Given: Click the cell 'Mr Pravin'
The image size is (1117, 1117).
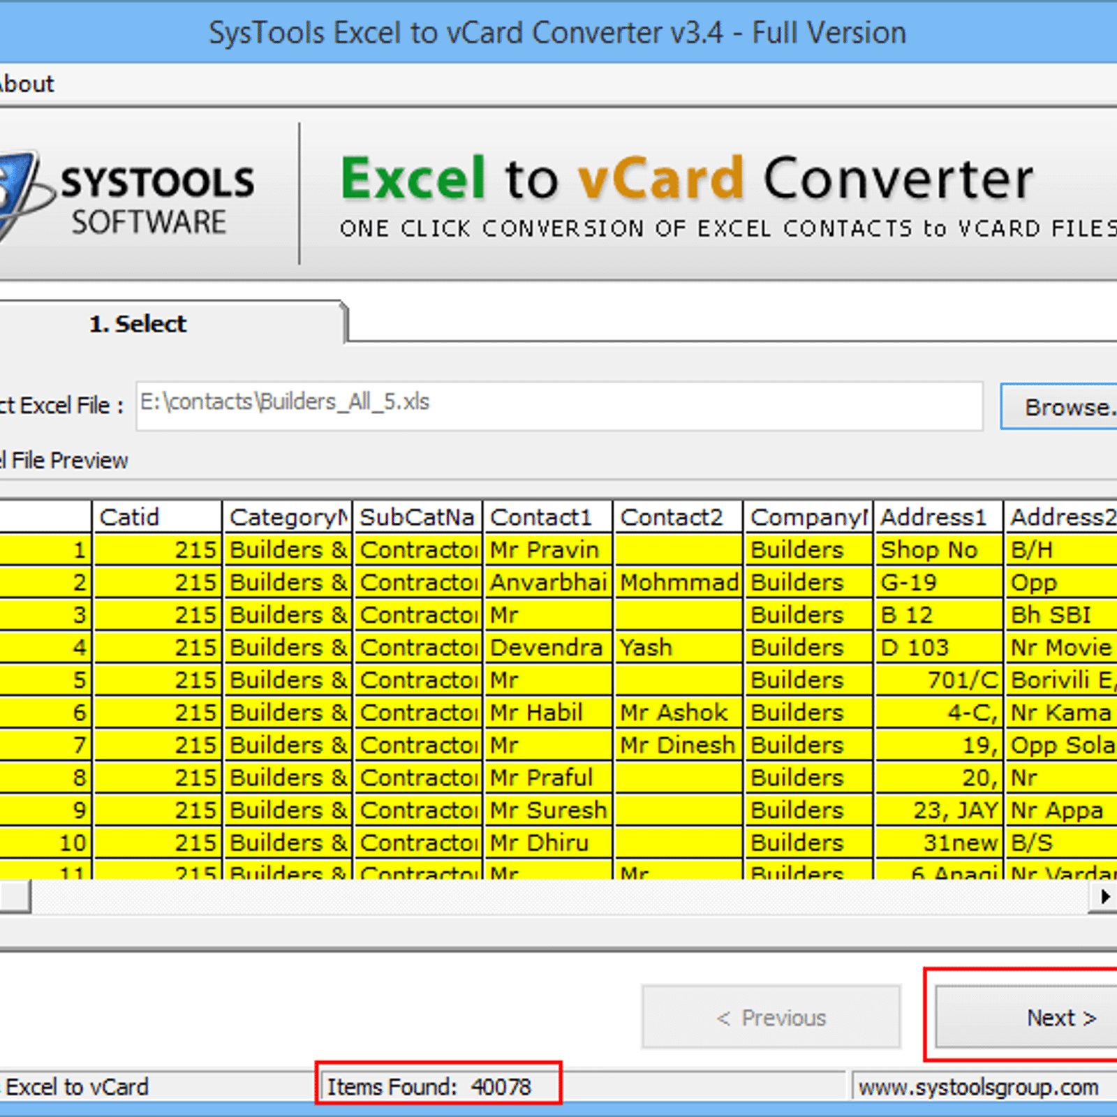Looking at the screenshot, I should pyautogui.click(x=548, y=550).
